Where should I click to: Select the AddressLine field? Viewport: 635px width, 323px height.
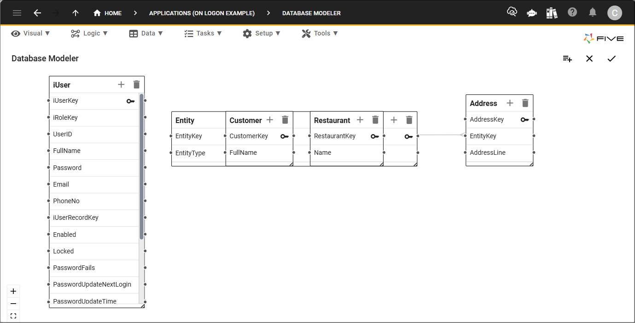click(x=499, y=153)
